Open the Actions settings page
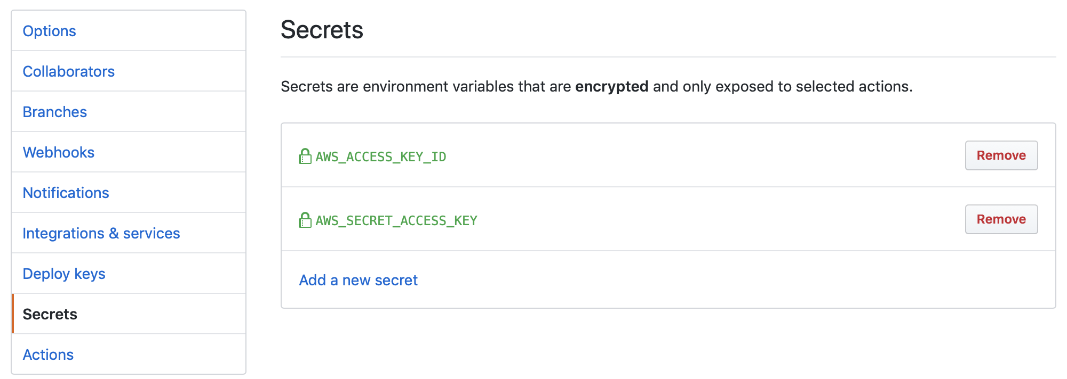This screenshot has height=379, width=1067. pyautogui.click(x=48, y=355)
